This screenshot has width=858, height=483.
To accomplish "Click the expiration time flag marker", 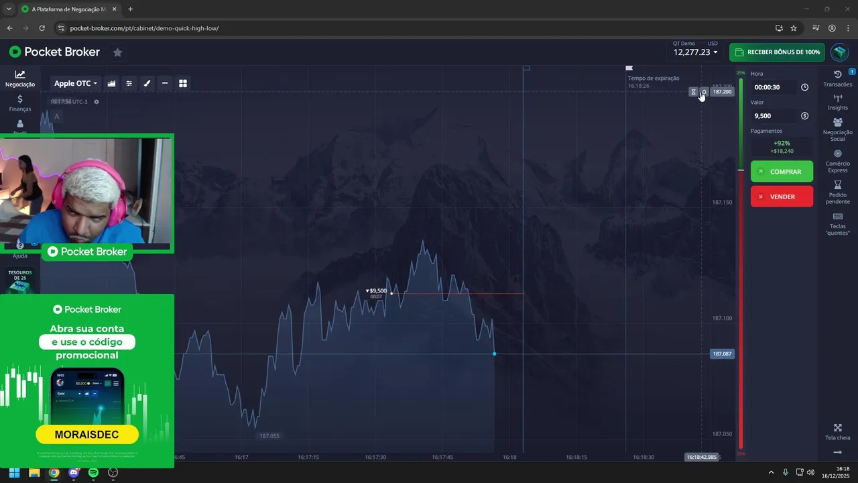I will point(629,68).
